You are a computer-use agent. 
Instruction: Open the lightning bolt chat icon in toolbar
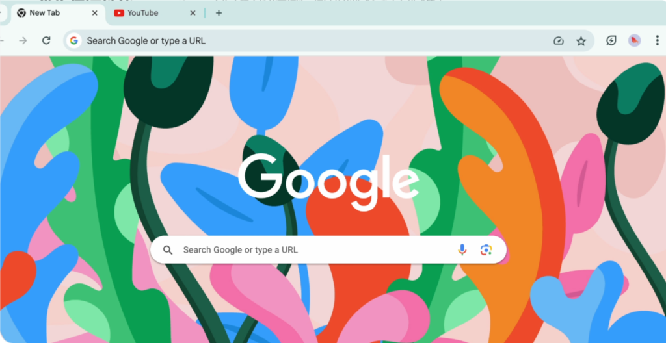click(x=611, y=41)
